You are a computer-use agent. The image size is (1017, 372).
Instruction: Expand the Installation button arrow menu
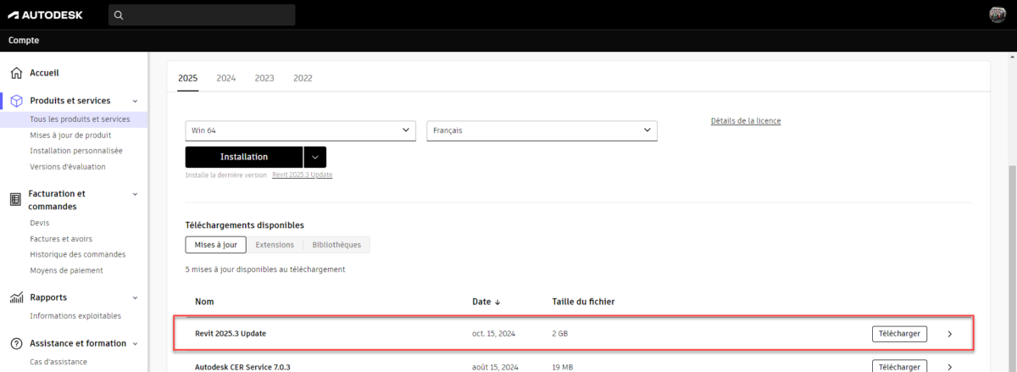(314, 157)
